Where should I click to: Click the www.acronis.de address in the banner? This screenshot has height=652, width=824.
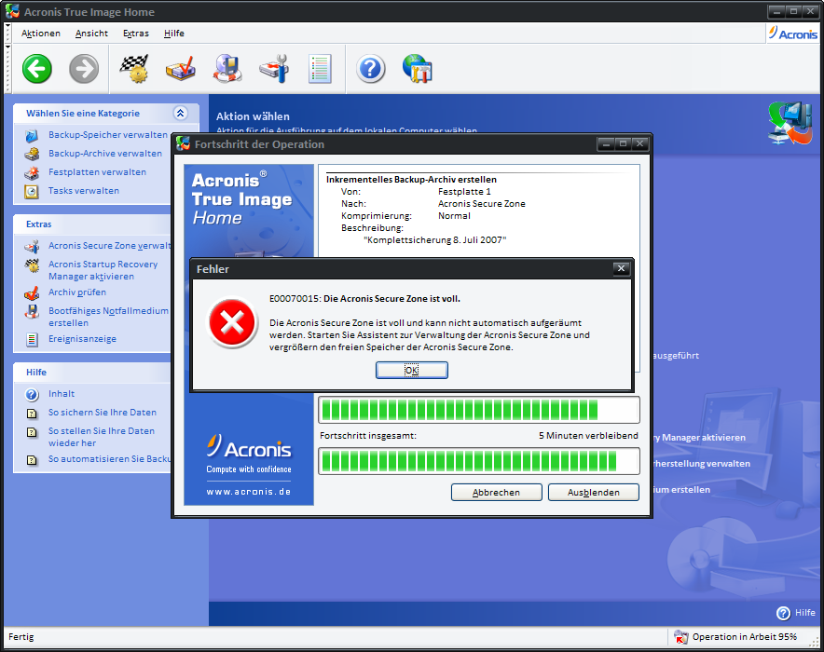249,492
